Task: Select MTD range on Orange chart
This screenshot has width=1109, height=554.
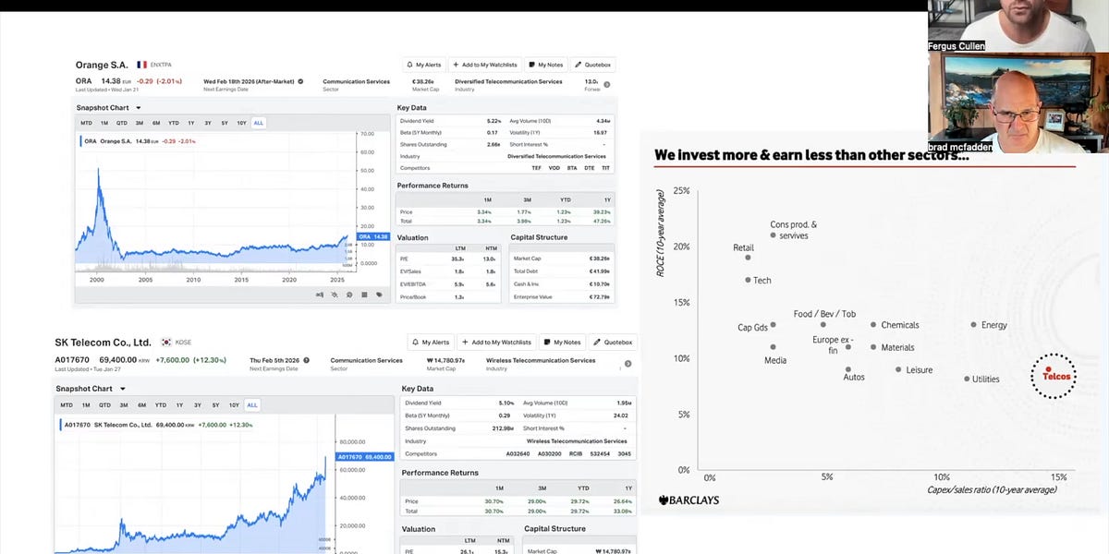Action: point(86,123)
